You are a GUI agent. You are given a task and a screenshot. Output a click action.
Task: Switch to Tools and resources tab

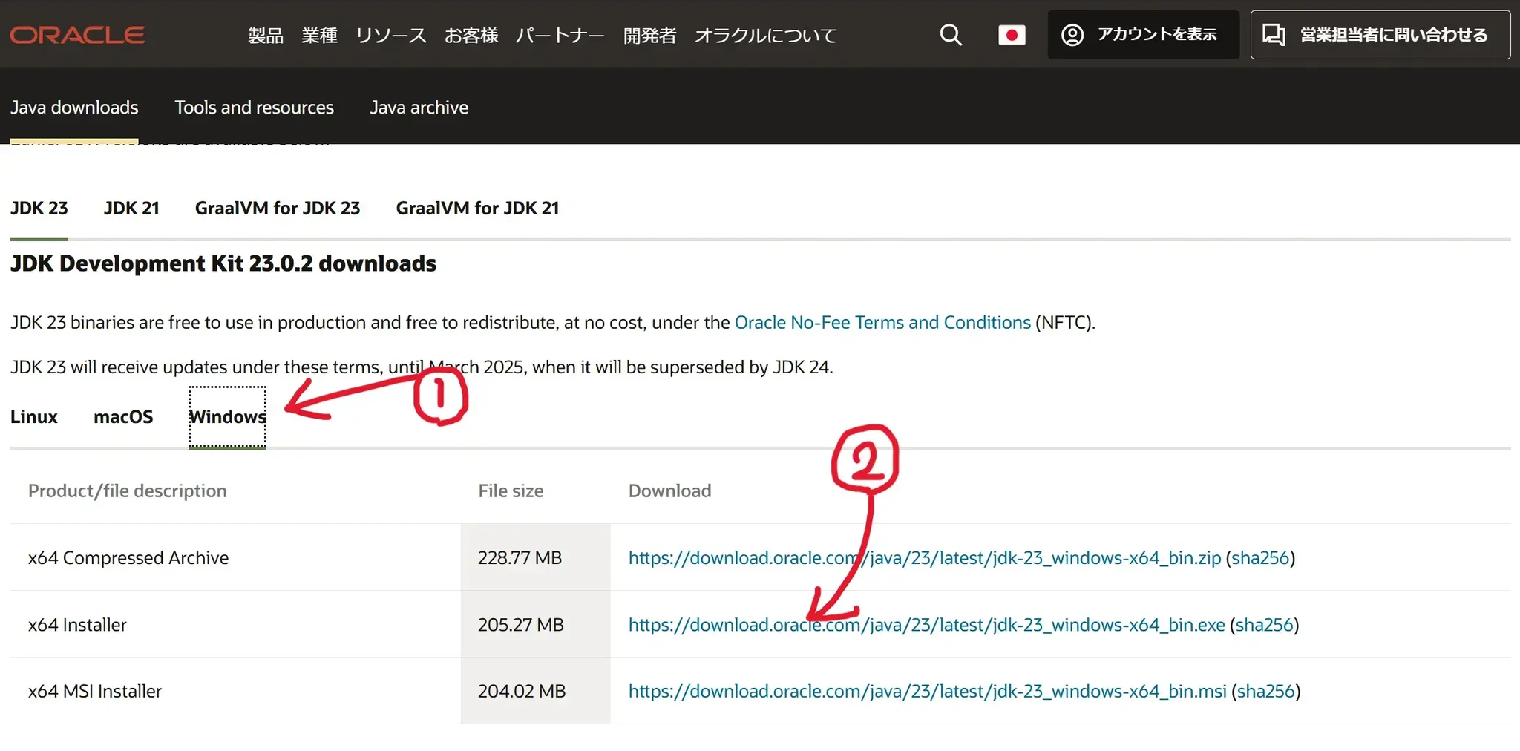pos(254,108)
